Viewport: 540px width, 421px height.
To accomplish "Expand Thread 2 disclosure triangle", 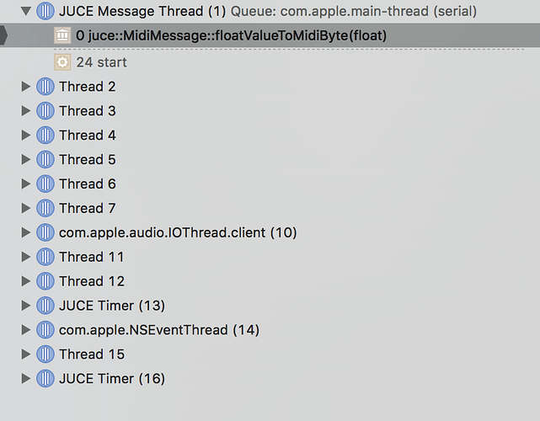I will click(x=26, y=87).
